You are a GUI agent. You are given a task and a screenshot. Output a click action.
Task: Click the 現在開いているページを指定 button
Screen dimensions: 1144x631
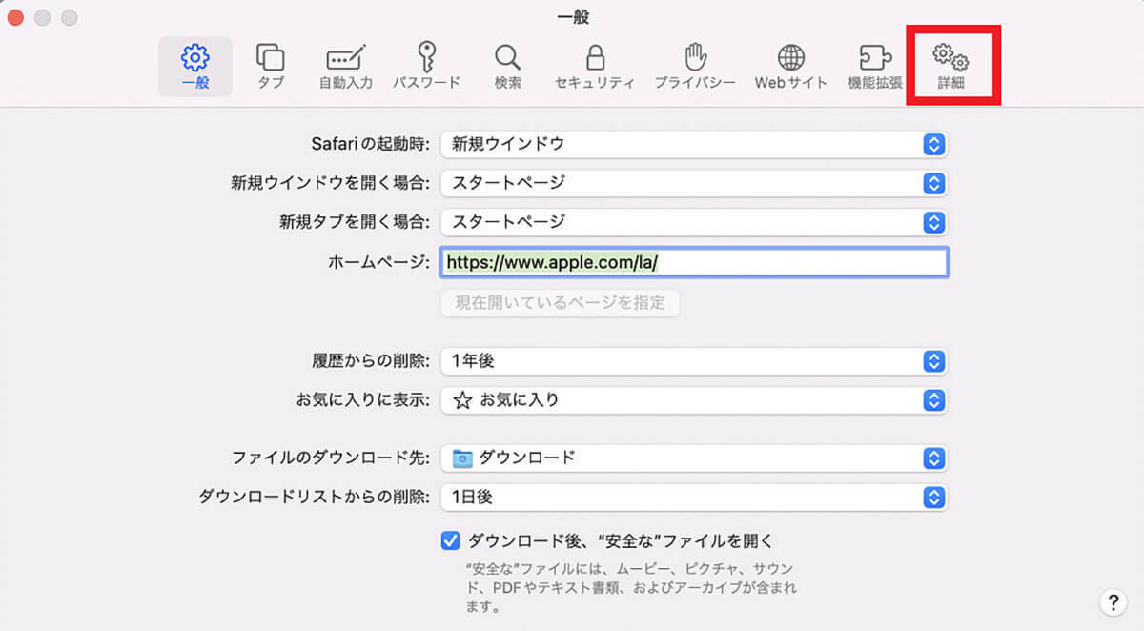click(560, 303)
